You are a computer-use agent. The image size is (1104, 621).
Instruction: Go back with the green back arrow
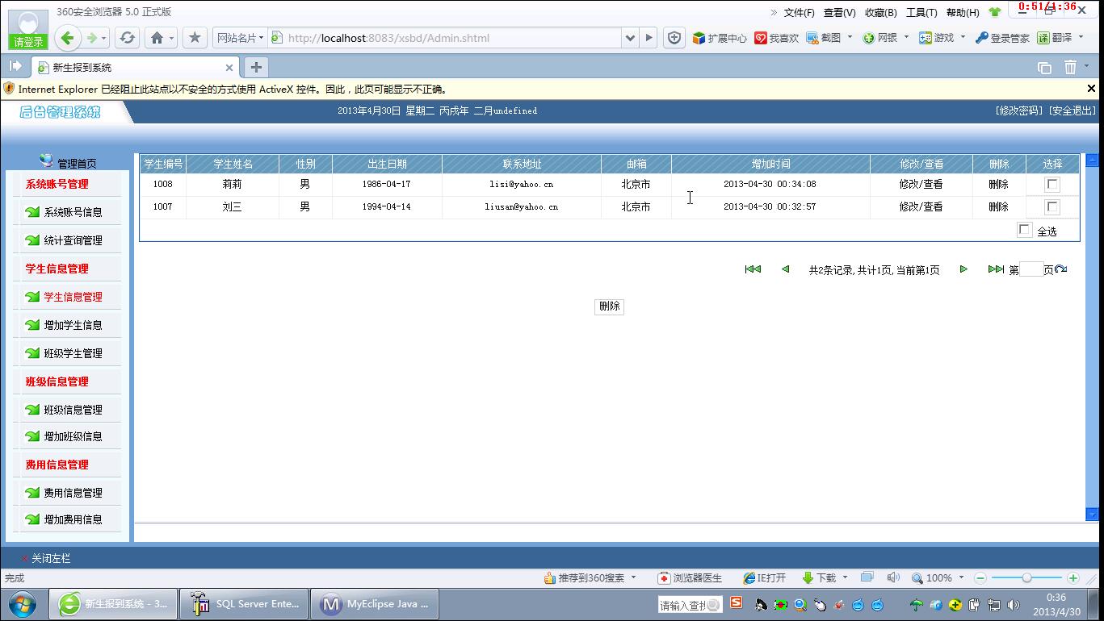68,38
